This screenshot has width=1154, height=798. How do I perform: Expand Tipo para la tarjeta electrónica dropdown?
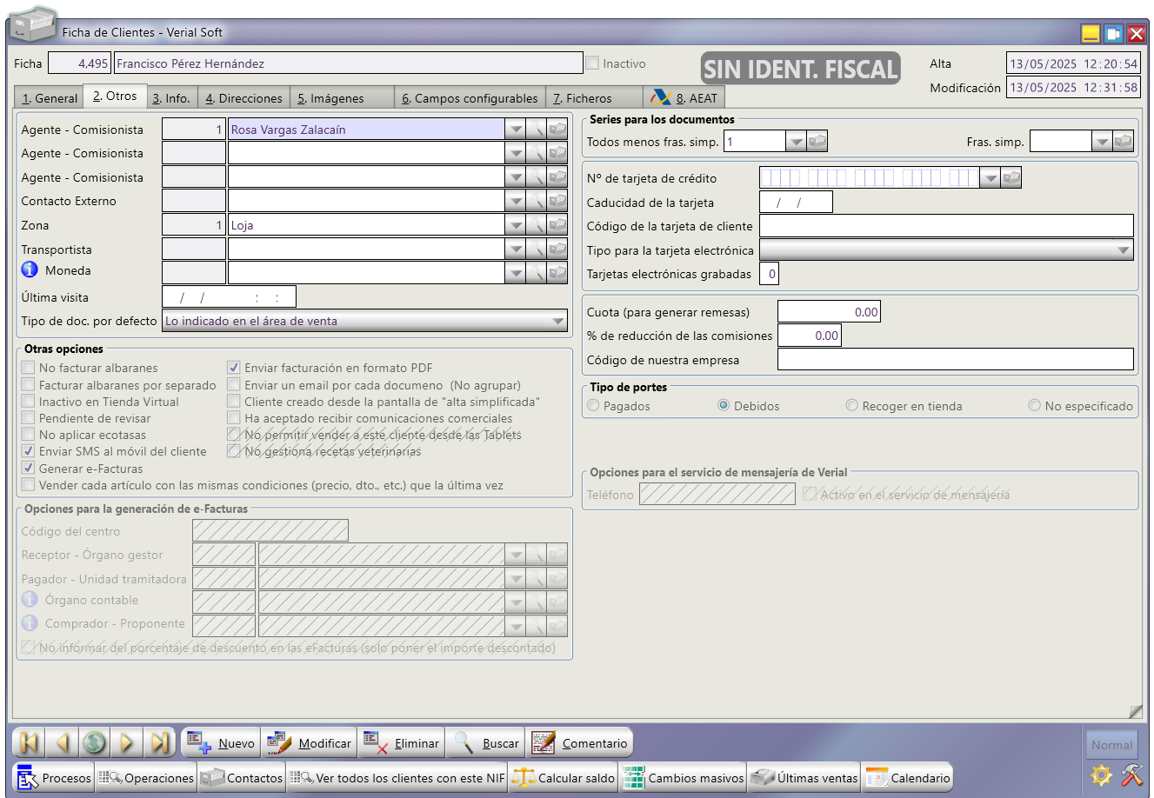[1124, 250]
